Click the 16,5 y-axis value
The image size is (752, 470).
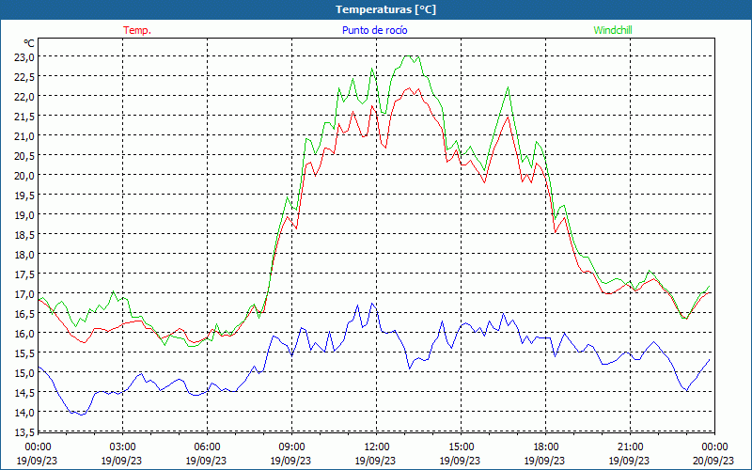[x=24, y=313]
